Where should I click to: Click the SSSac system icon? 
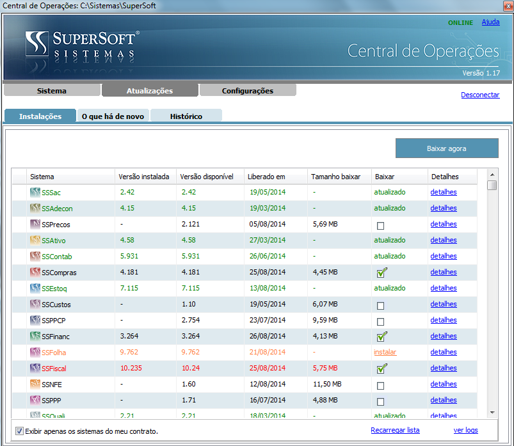tap(35, 193)
